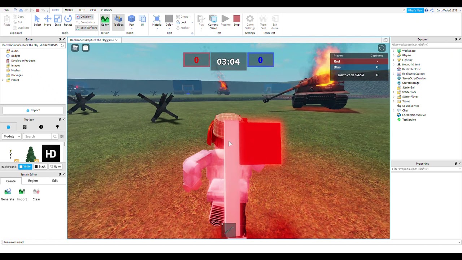Open Toolbox Inventory grid tab
The height and width of the screenshot is (260, 462).
25,127
